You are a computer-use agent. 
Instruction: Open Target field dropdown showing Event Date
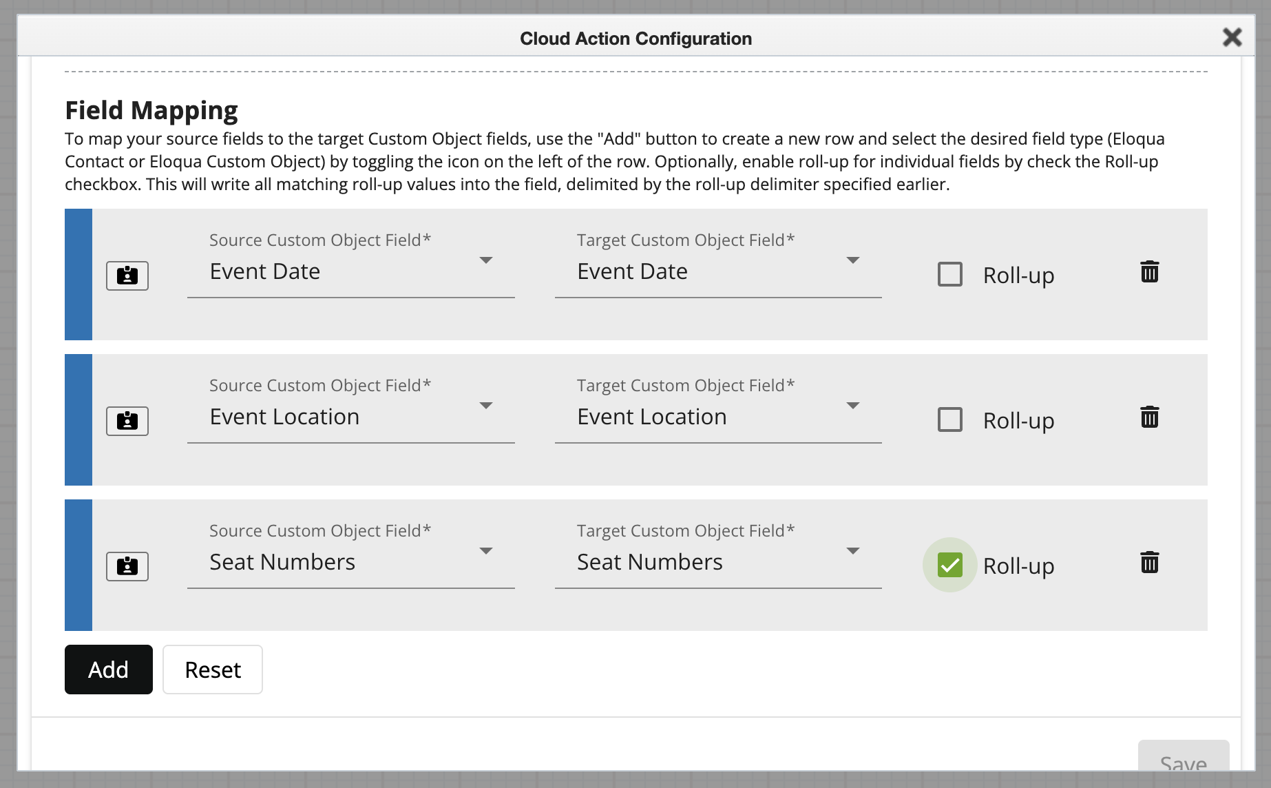(718, 271)
